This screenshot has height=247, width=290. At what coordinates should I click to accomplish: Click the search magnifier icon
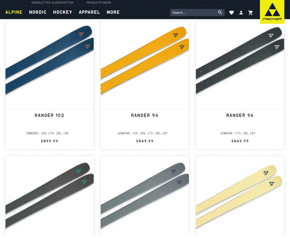click(x=220, y=12)
